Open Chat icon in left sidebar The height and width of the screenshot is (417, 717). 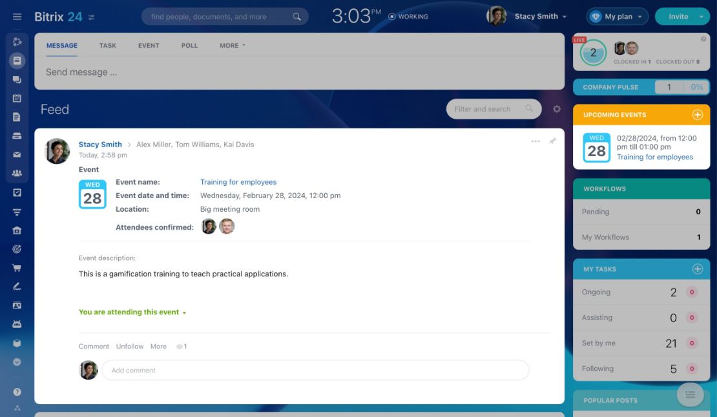click(17, 79)
